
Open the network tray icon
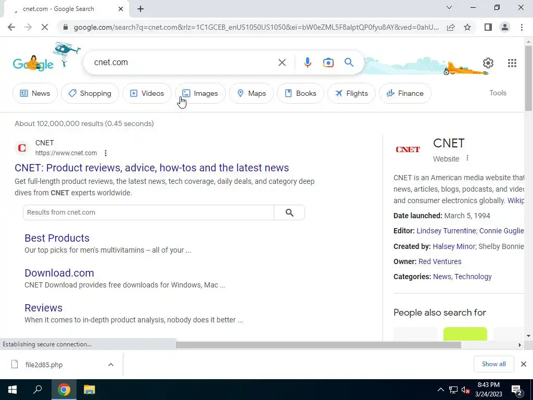[x=453, y=390]
